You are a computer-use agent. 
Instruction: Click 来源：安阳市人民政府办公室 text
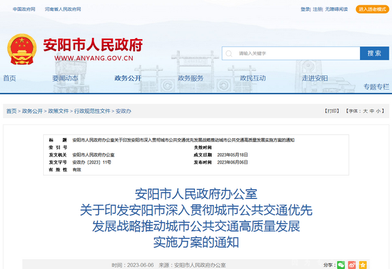192,265
